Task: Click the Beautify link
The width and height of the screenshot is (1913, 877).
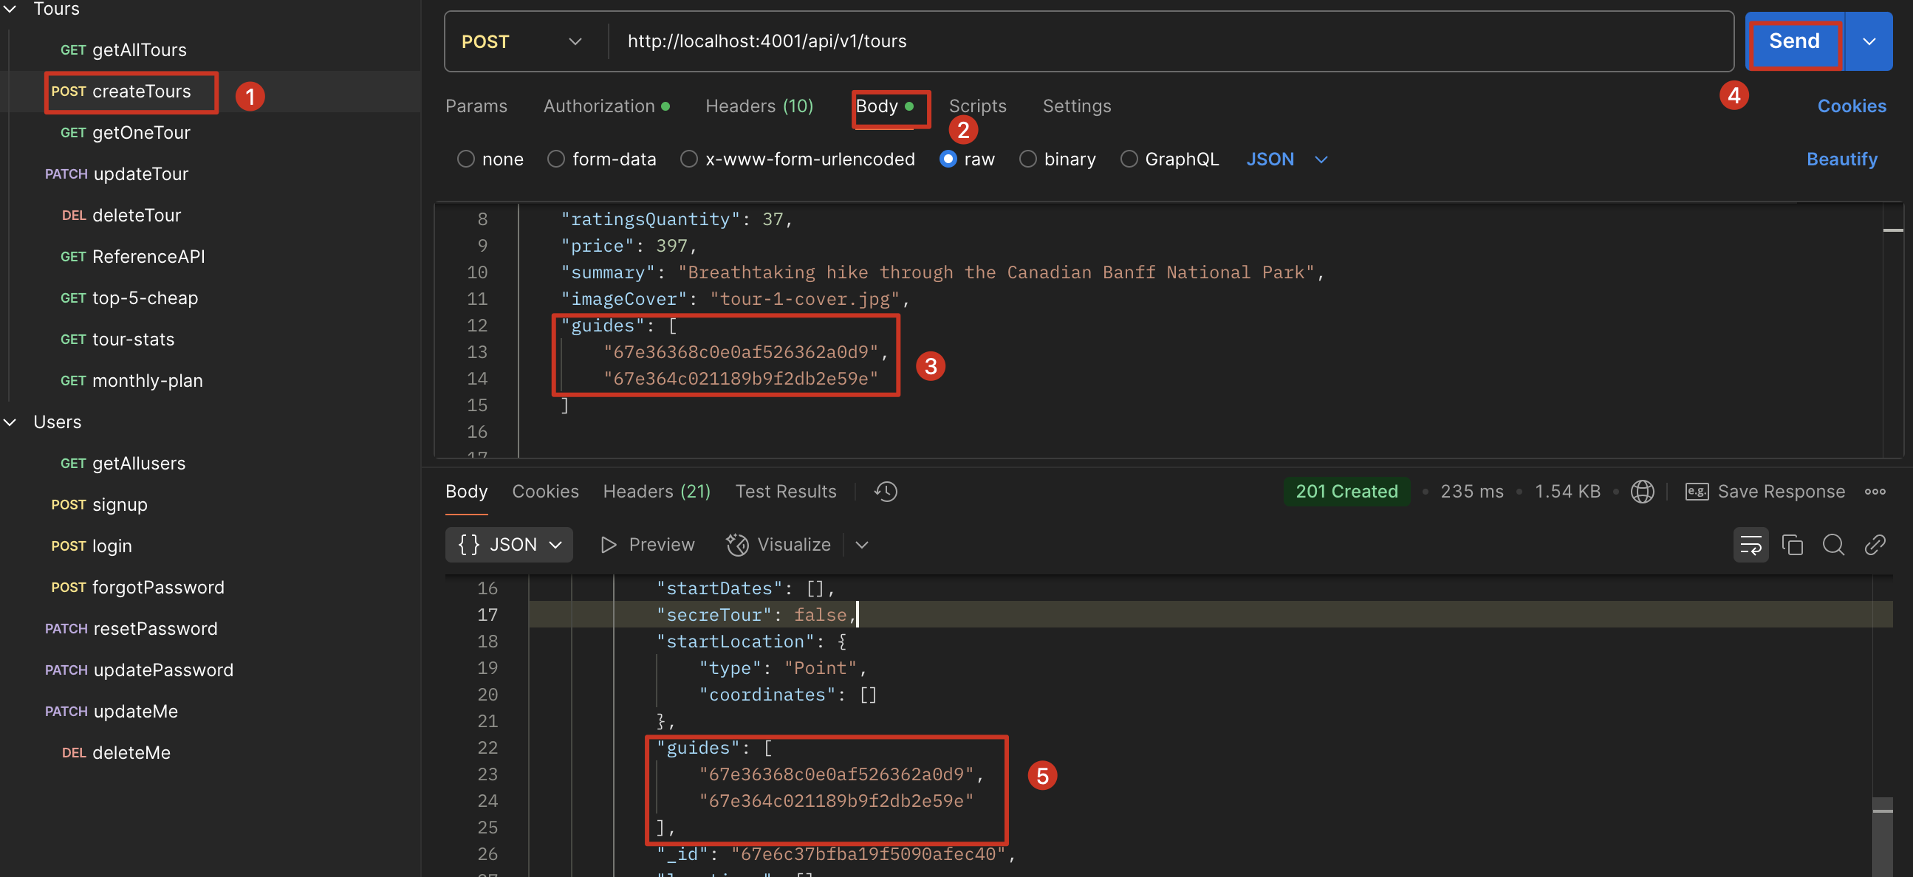Action: [1841, 159]
